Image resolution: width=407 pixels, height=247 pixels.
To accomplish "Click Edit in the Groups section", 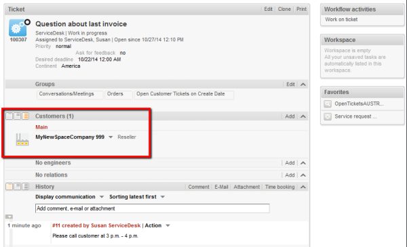I will tap(290, 85).
